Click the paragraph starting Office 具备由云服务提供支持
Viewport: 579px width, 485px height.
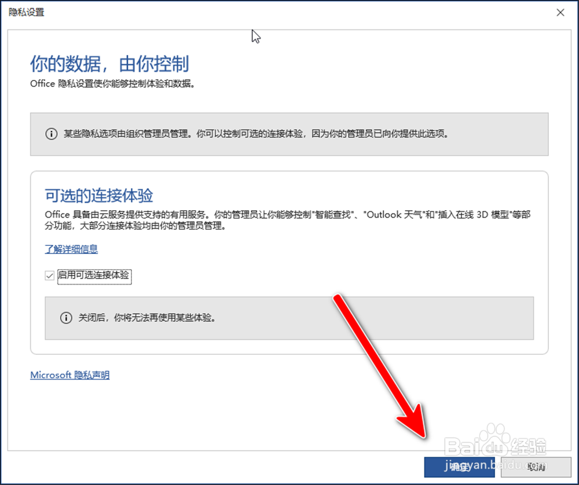(288, 220)
